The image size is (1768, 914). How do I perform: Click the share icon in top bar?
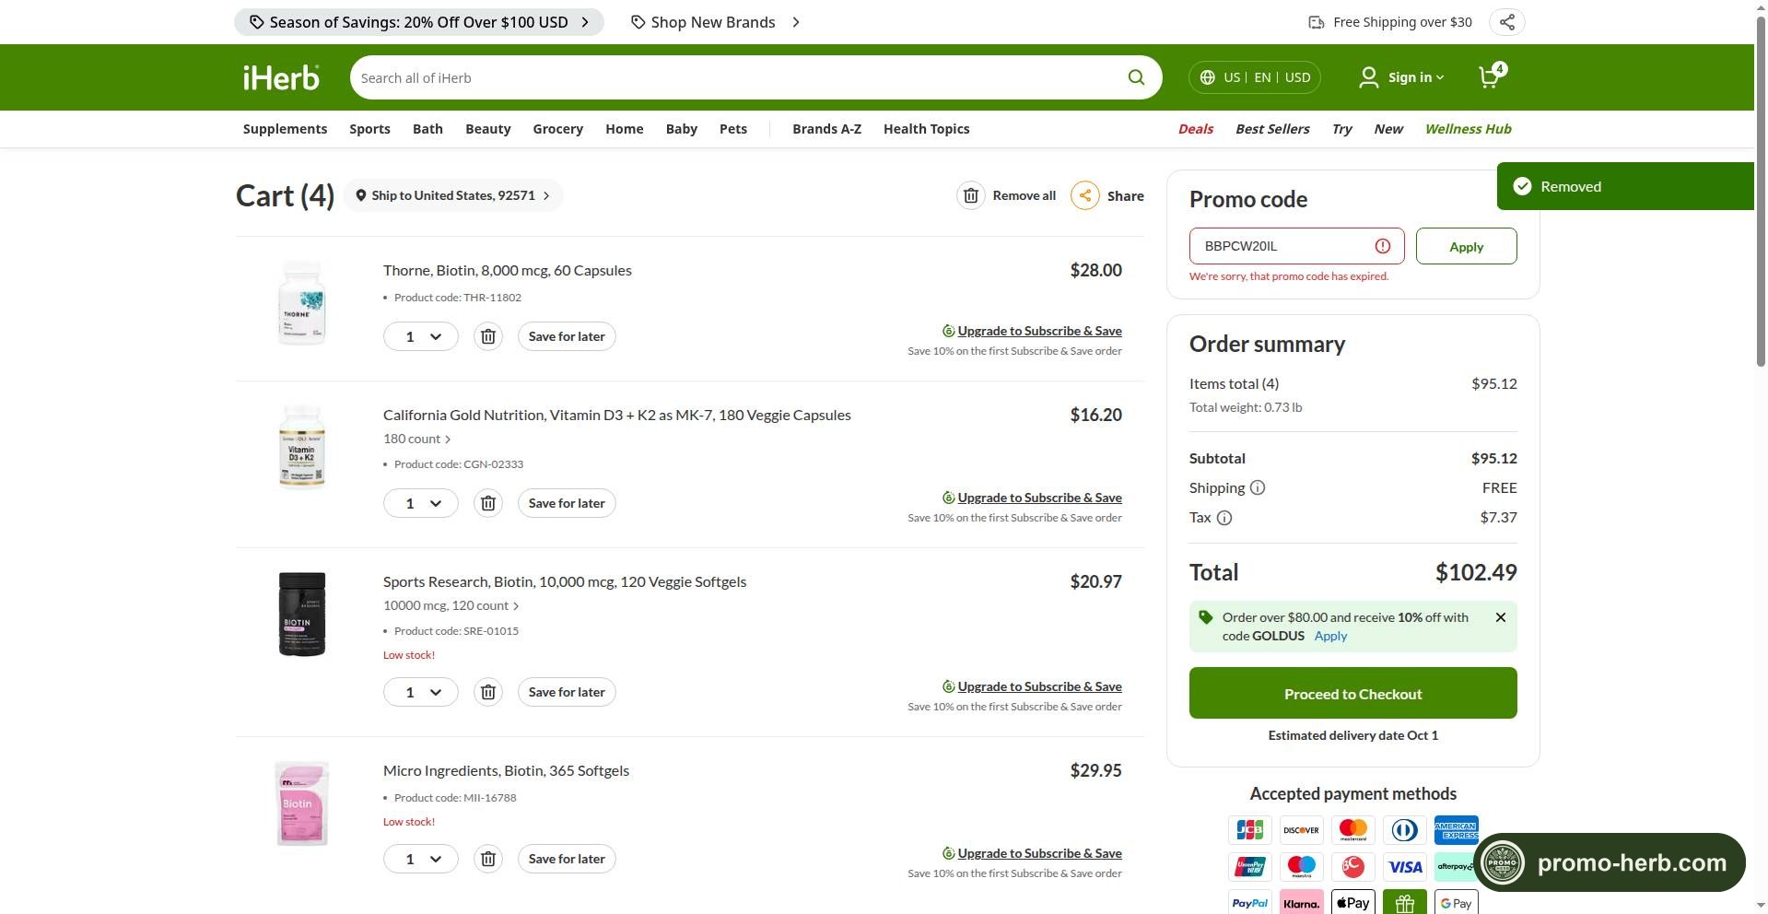click(x=1506, y=22)
